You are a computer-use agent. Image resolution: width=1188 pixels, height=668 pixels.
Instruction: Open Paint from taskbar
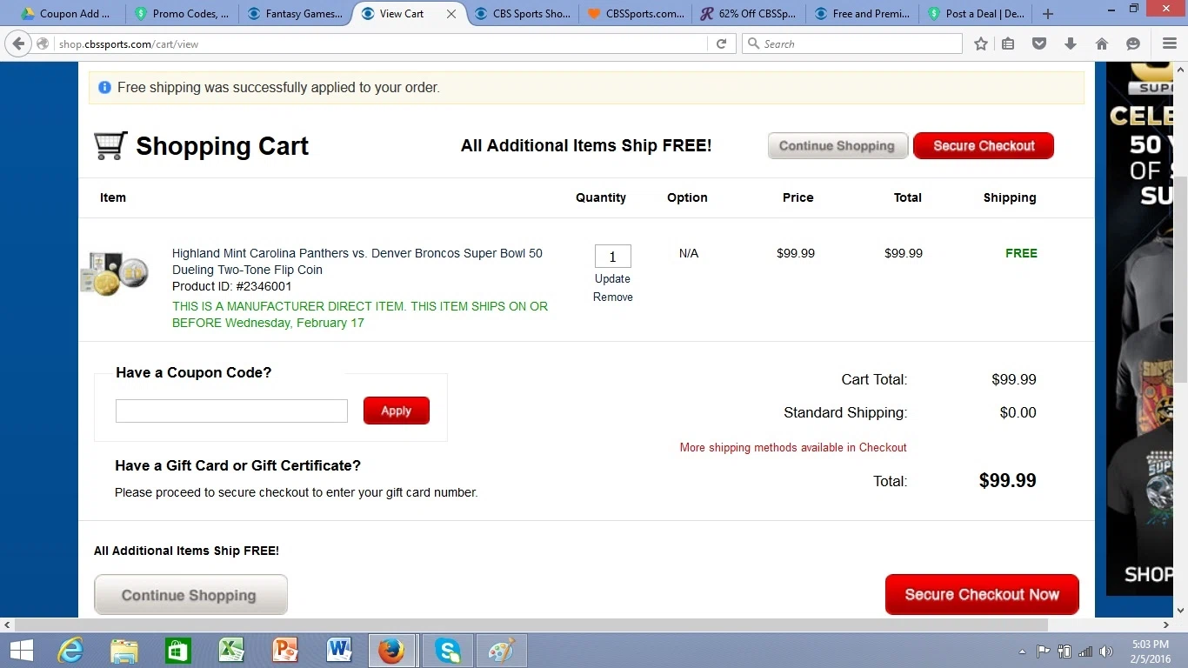tap(502, 651)
